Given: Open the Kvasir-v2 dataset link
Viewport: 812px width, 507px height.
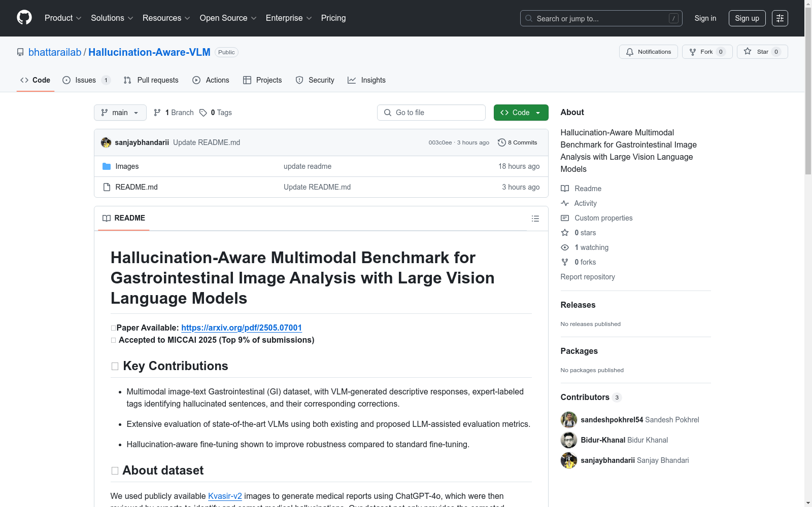Looking at the screenshot, I should [225, 496].
